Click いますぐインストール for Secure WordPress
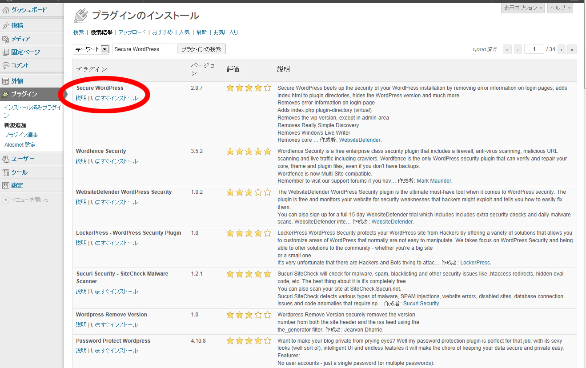586x368 pixels. pos(114,98)
